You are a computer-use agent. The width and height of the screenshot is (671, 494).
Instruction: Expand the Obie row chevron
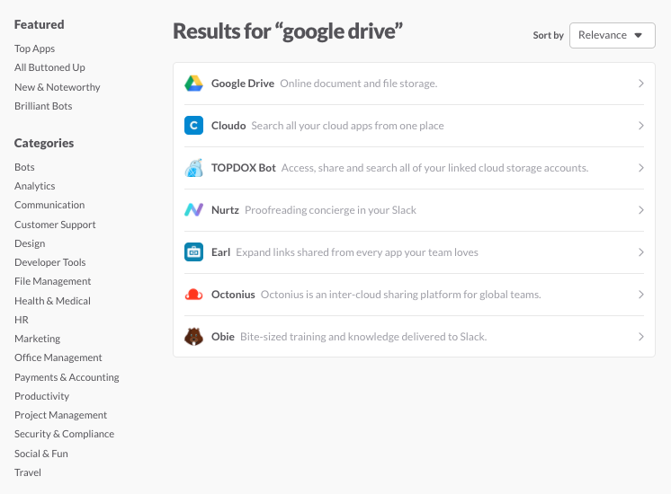point(640,337)
